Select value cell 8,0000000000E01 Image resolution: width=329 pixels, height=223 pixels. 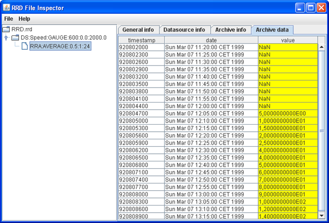(288, 187)
